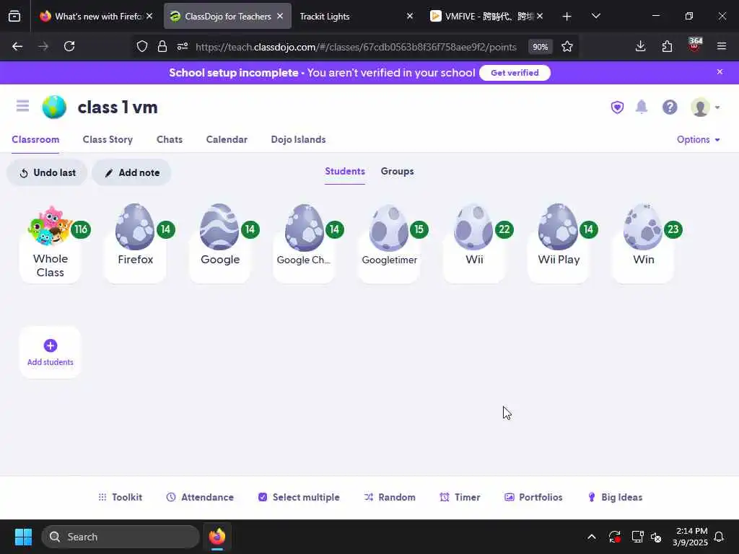
Task: Select the Classroom tab
Action: coord(35,139)
